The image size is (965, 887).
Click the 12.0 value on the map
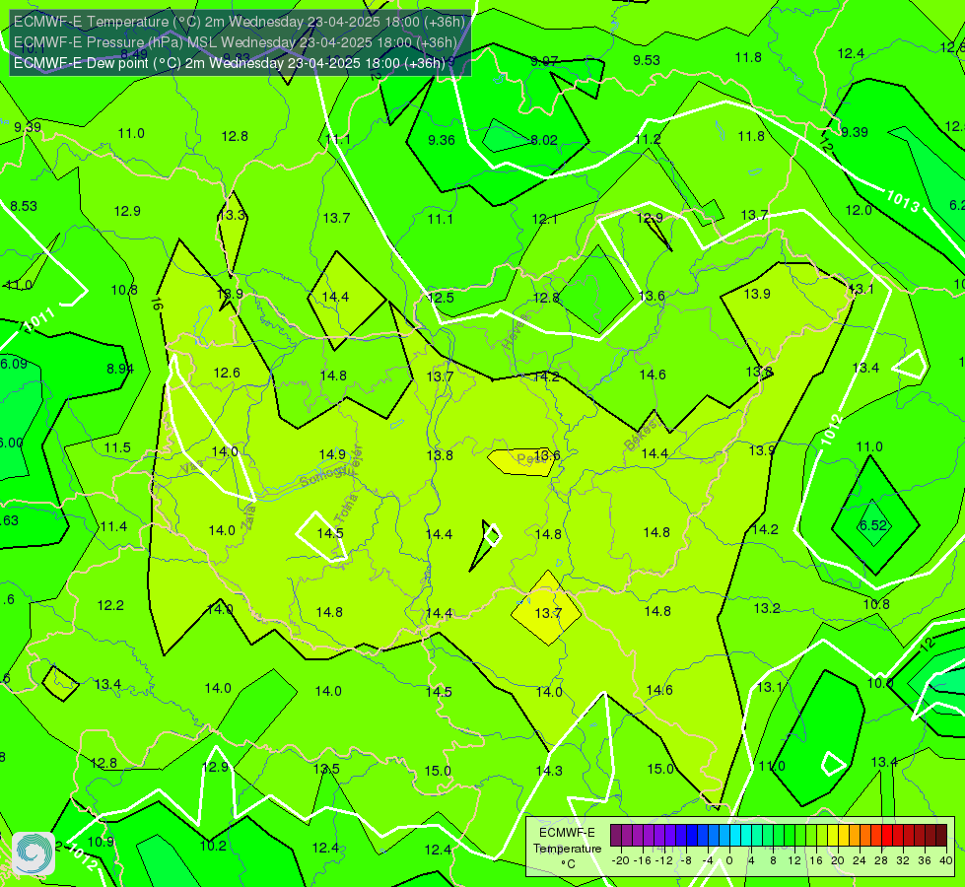(x=859, y=211)
